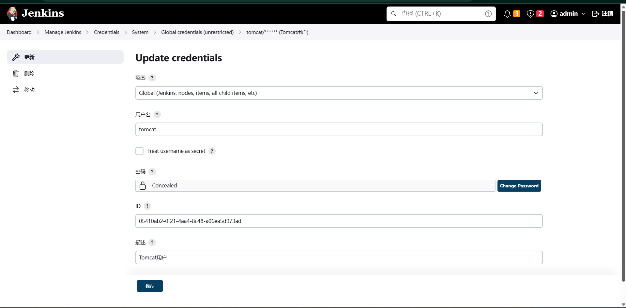Expand the admin account dropdown chevron
The image size is (626, 308).
click(583, 14)
